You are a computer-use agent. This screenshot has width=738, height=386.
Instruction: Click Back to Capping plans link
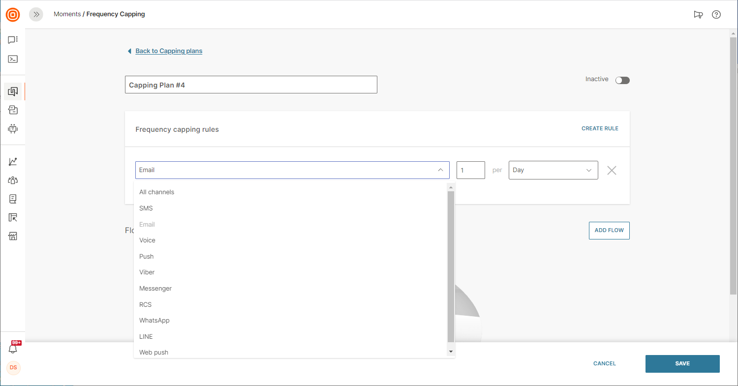[x=169, y=51]
